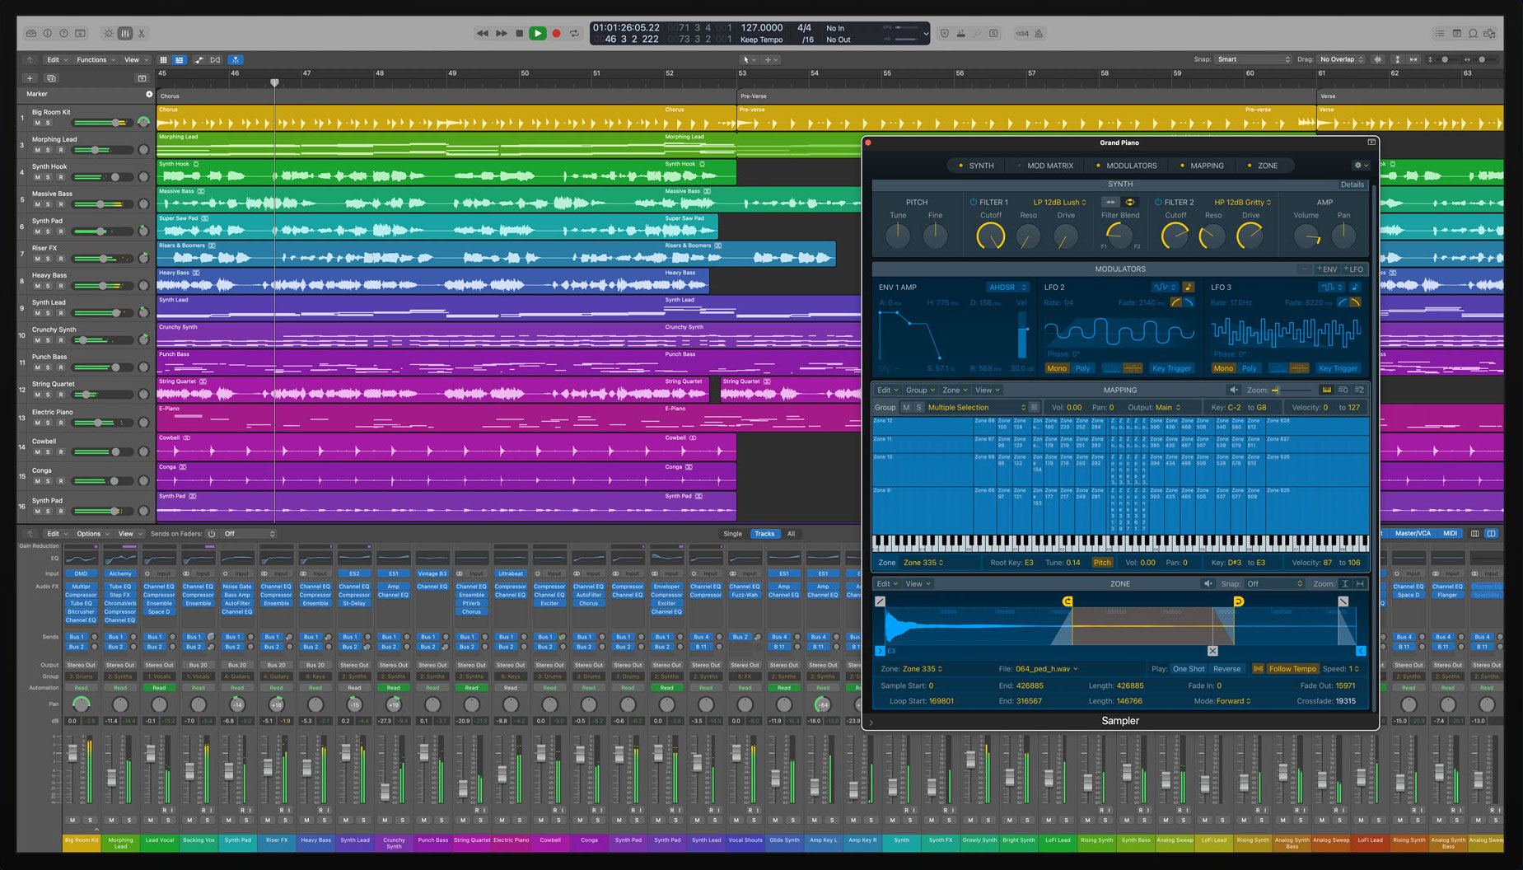Toggle the Smart Controls dial icon
This screenshot has height=870, width=1523.
point(108,34)
